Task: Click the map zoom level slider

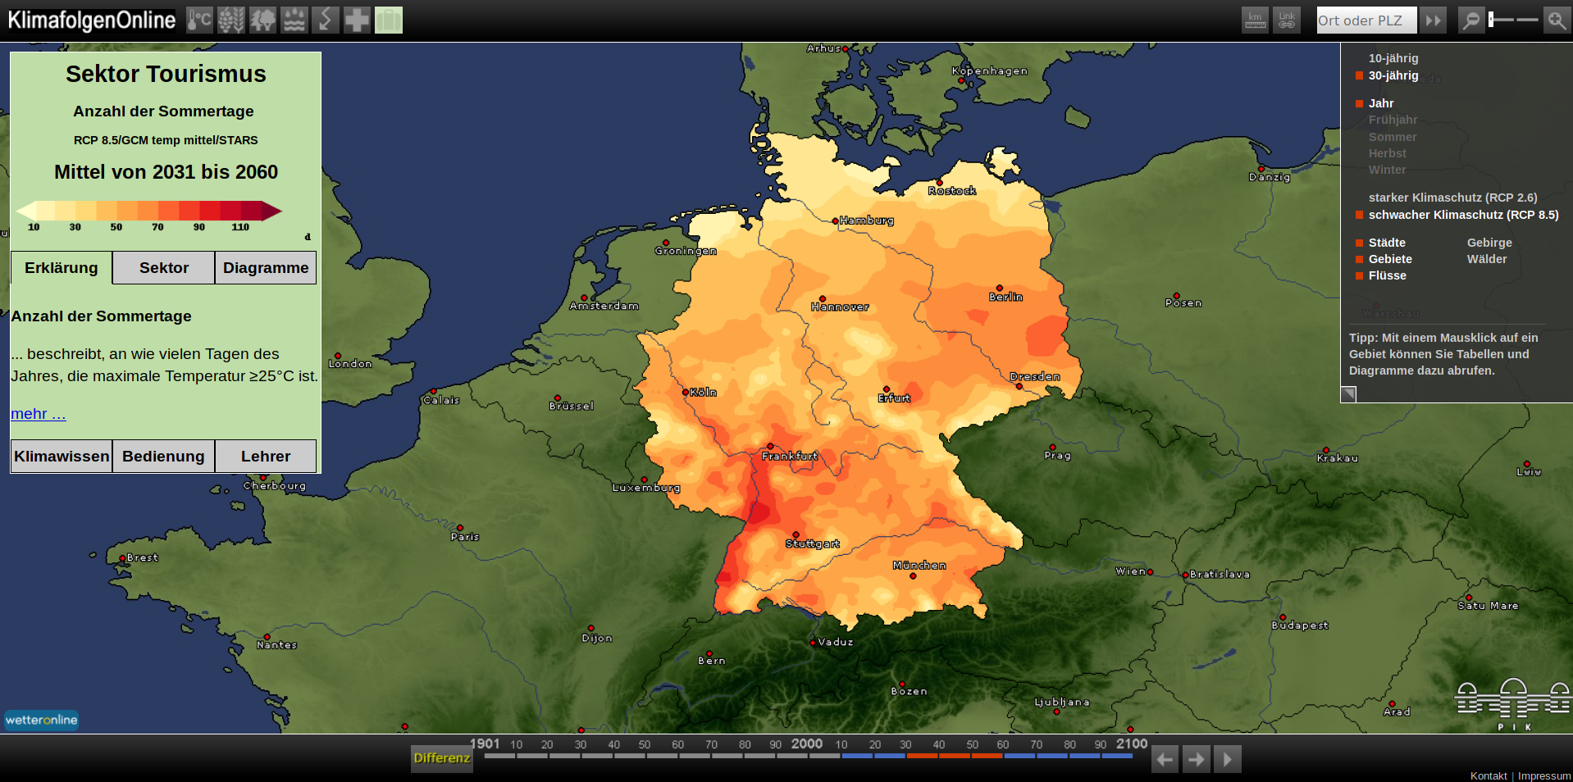Action: tap(1514, 19)
